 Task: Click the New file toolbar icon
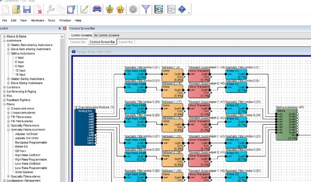point(5,9)
